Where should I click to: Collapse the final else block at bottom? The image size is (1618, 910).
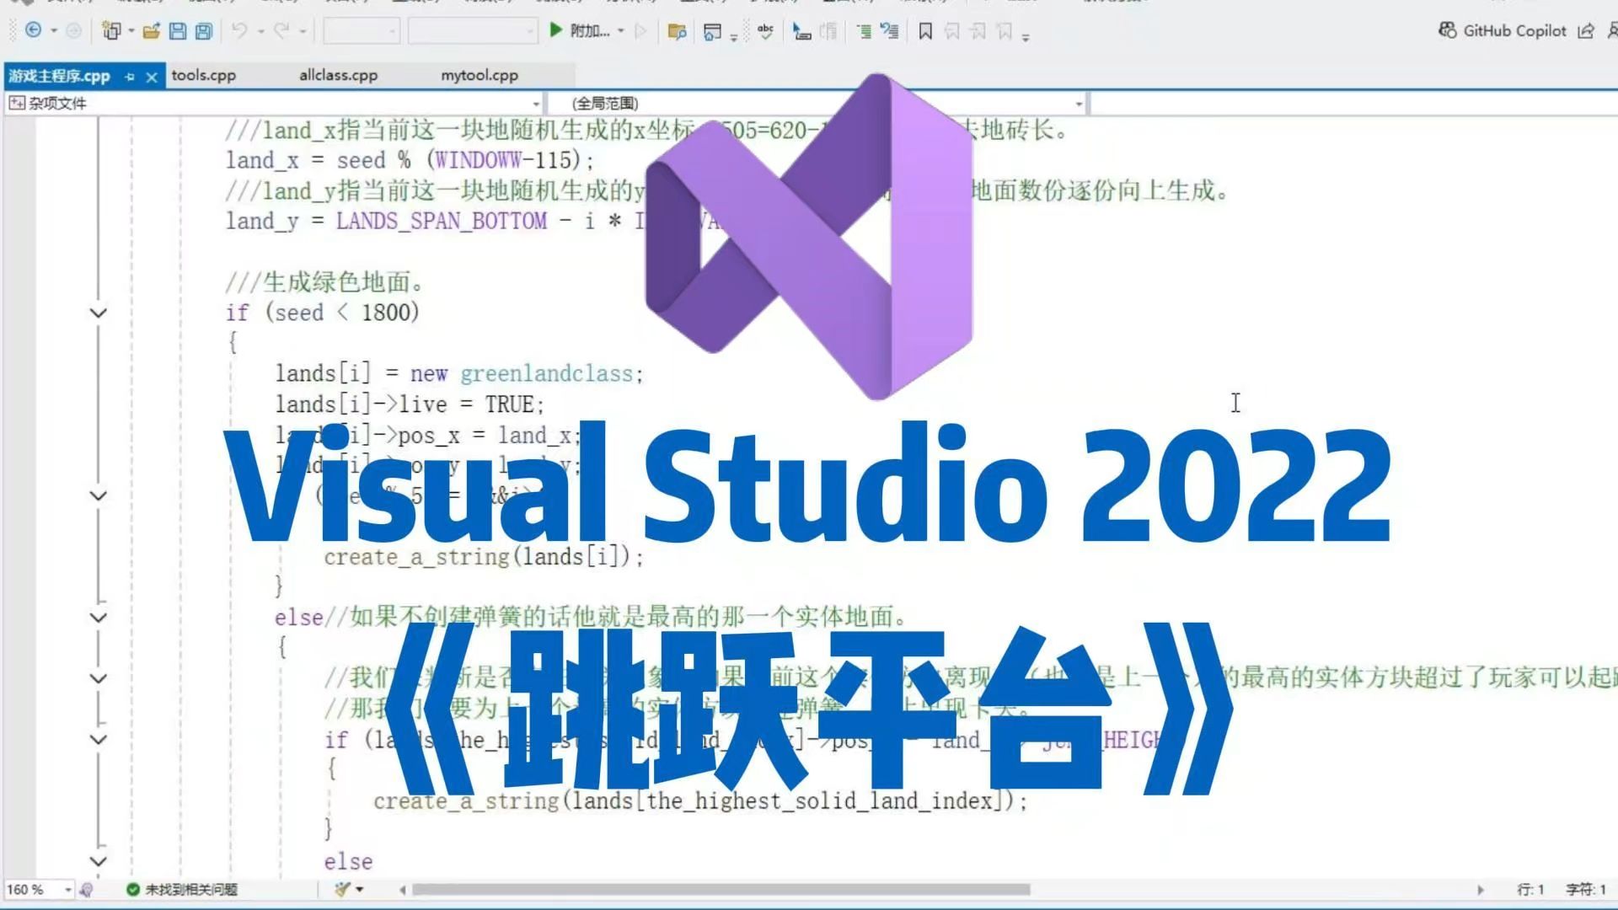(x=98, y=861)
